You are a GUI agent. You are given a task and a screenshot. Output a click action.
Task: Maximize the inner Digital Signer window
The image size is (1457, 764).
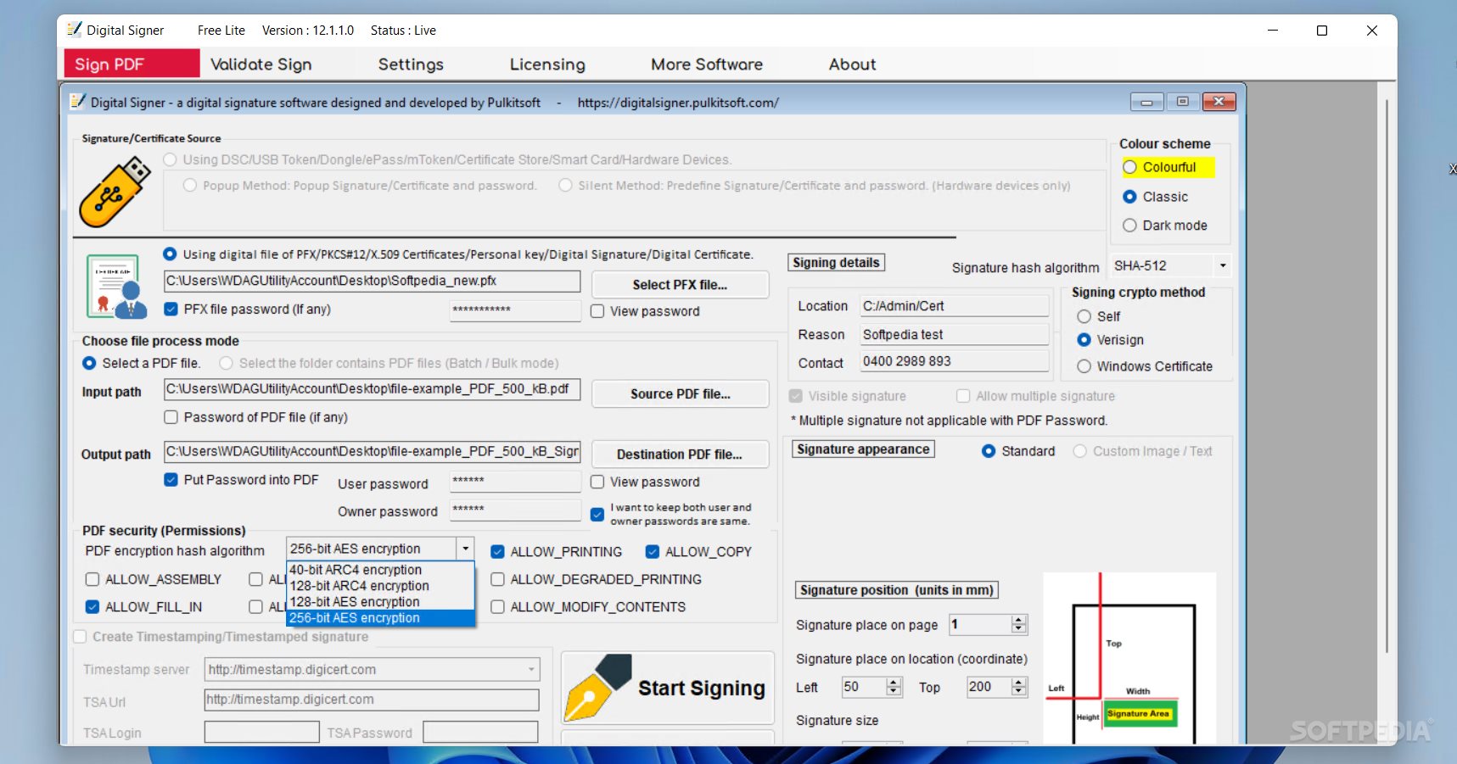1182,102
